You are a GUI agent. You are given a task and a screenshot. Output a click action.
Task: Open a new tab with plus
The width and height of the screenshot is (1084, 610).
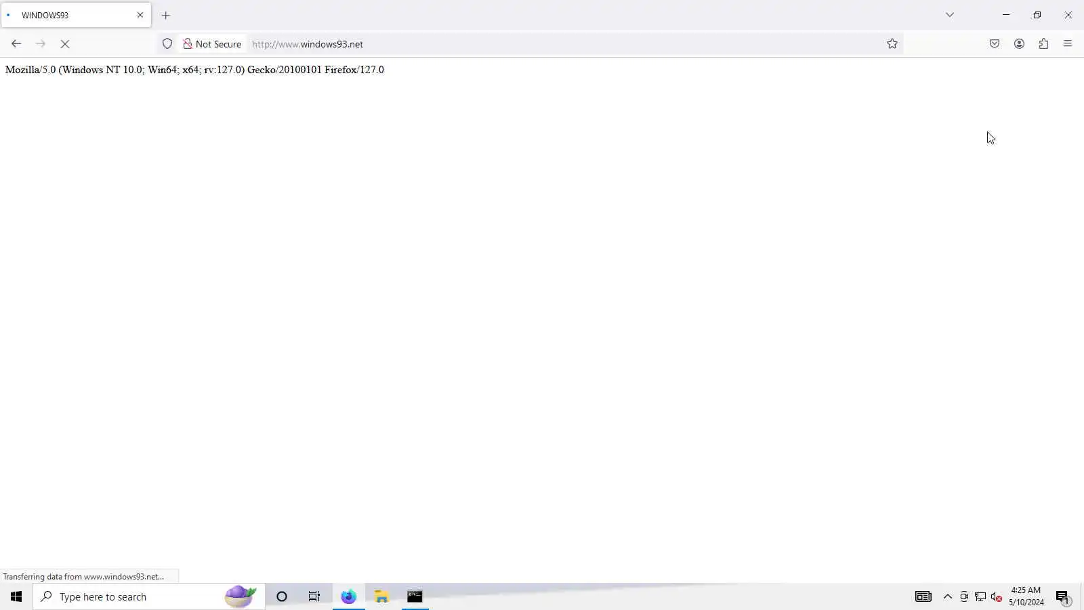[166, 15]
